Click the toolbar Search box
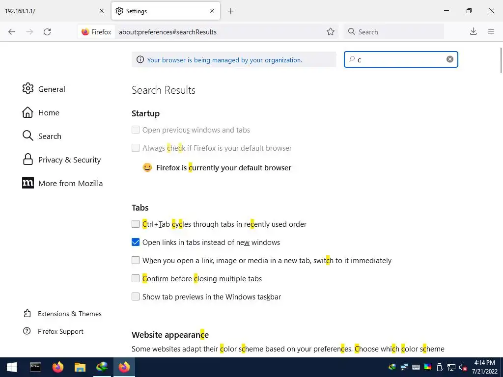 click(x=394, y=32)
